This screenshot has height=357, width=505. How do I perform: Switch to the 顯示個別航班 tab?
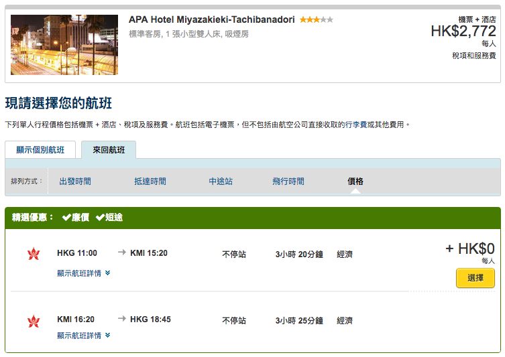coord(40,150)
